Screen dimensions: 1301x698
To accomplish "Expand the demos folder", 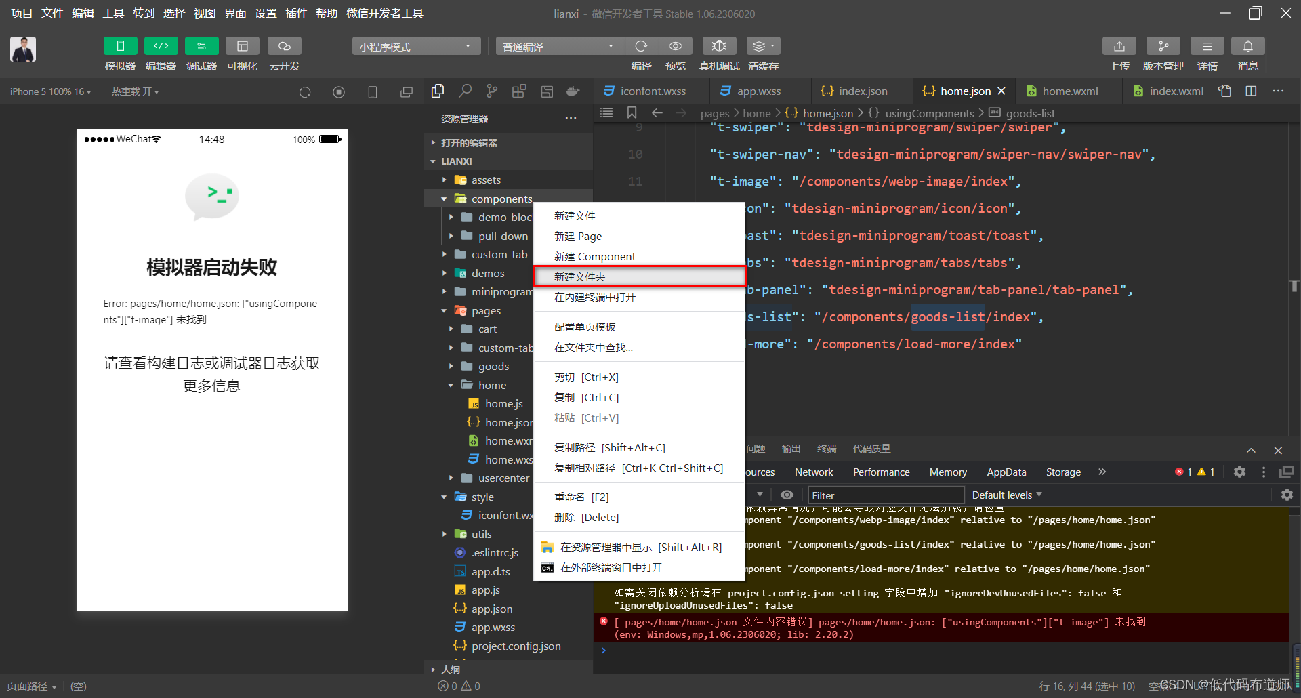I will (445, 273).
